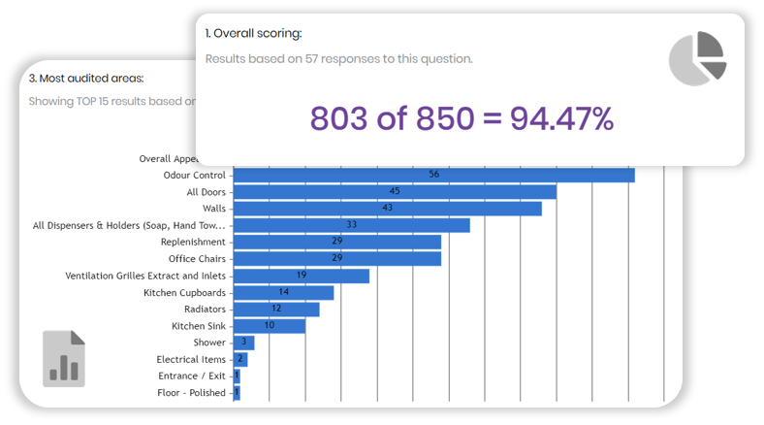The width and height of the screenshot is (764, 425).
Task: Click the Odour Control bar
Action: point(433,175)
